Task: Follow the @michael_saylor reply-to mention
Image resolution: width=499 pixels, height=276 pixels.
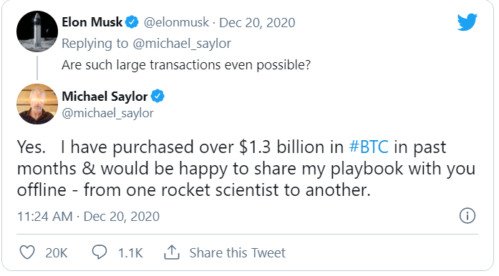Action: tap(182, 44)
